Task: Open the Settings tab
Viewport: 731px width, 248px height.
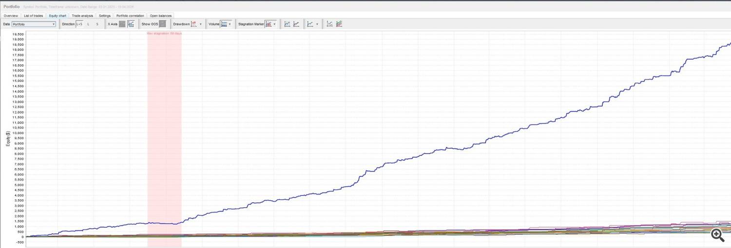Action: pyautogui.click(x=105, y=16)
